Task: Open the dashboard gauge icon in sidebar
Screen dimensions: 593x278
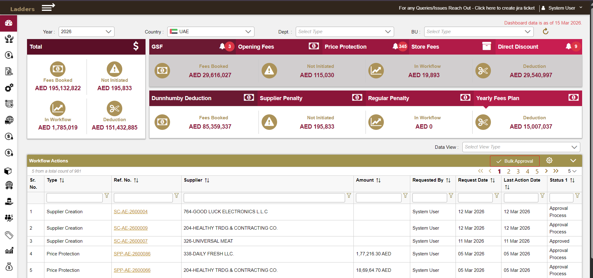Action: pyautogui.click(x=9, y=23)
